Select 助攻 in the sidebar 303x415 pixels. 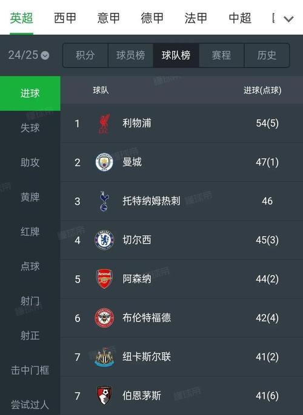pyautogui.click(x=30, y=162)
